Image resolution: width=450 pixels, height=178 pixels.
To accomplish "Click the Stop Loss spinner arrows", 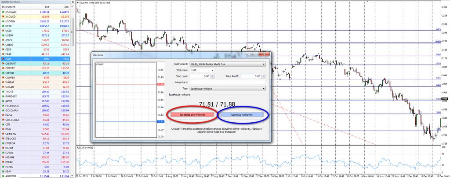I will tap(212, 76).
